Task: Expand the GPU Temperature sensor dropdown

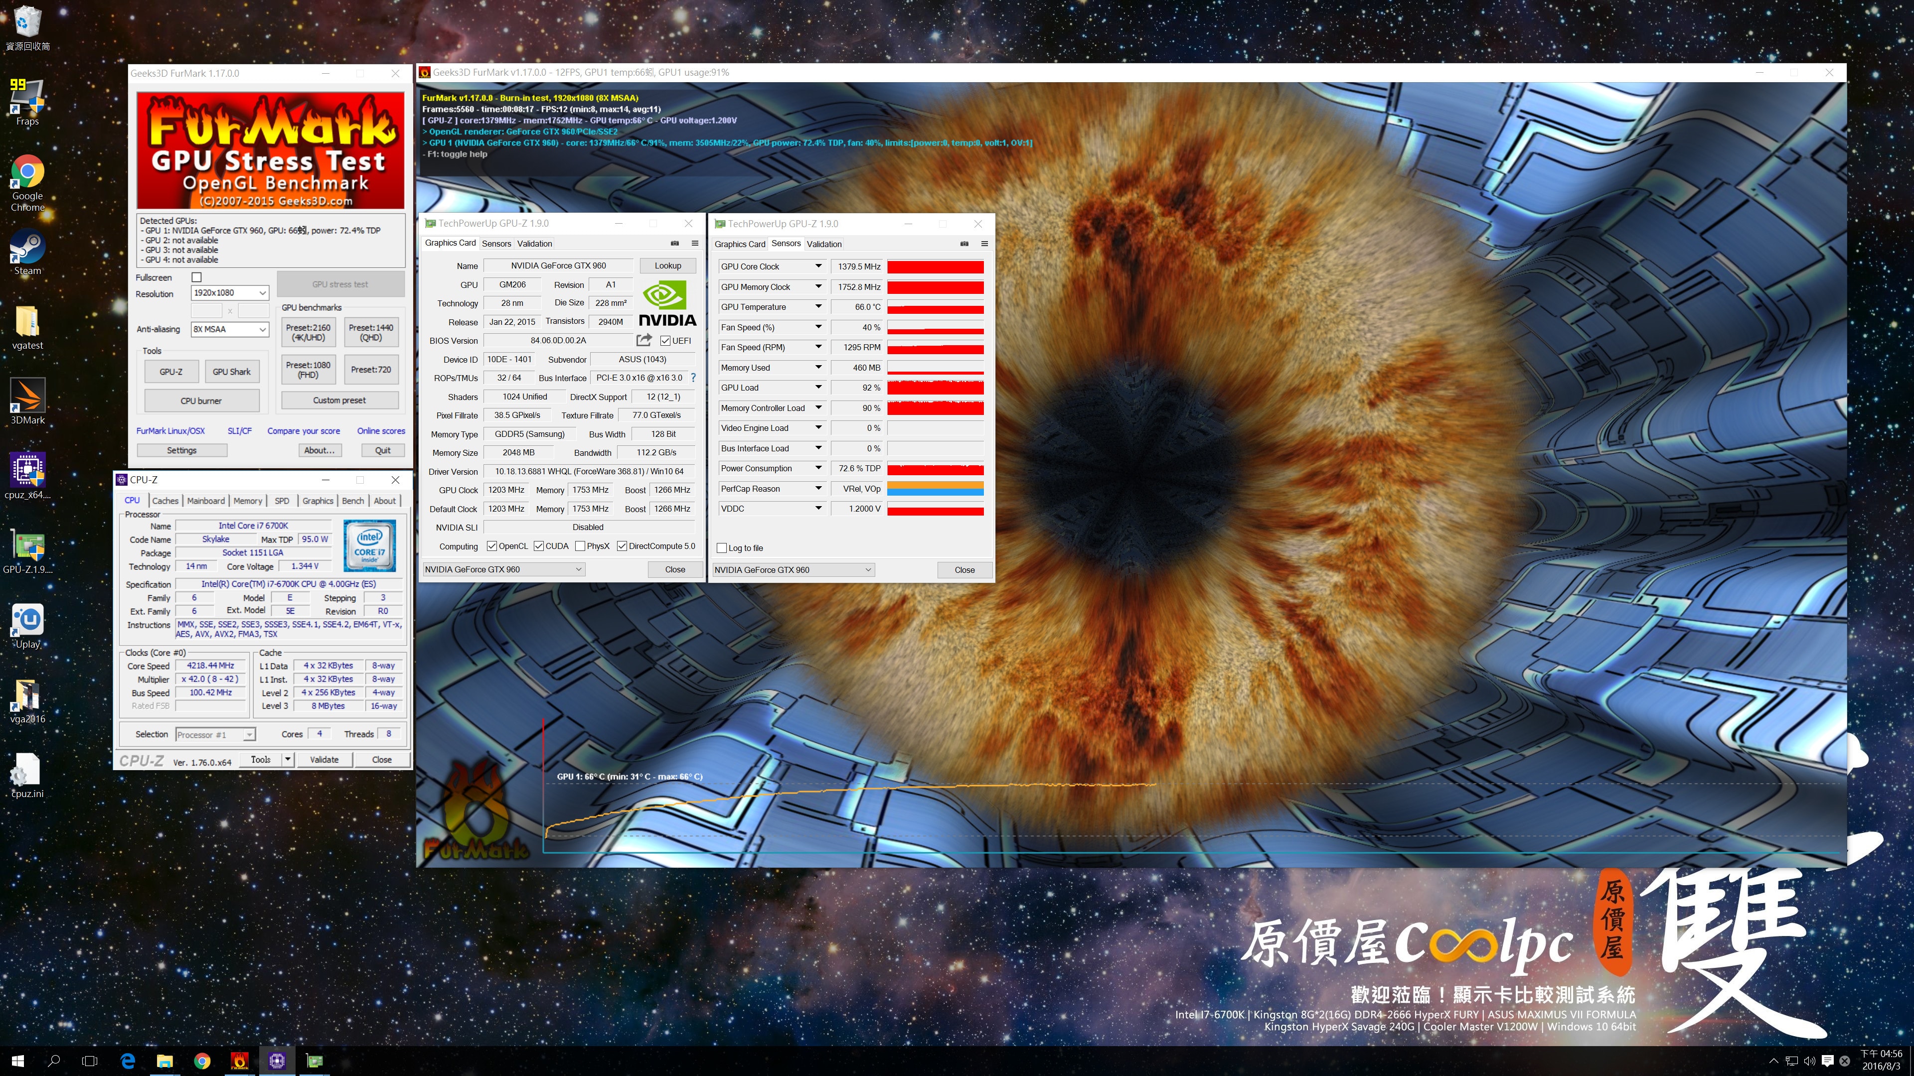Action: (x=818, y=307)
